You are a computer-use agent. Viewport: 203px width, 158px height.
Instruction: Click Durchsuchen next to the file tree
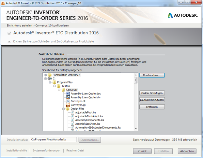point(152,75)
